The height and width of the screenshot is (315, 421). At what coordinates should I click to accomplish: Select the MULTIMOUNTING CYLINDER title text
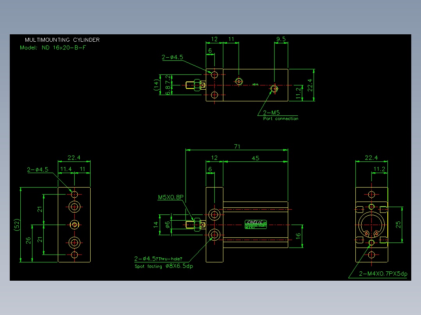(62, 40)
